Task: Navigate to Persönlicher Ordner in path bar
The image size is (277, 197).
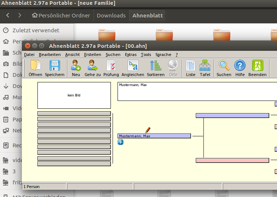Action: [61, 15]
